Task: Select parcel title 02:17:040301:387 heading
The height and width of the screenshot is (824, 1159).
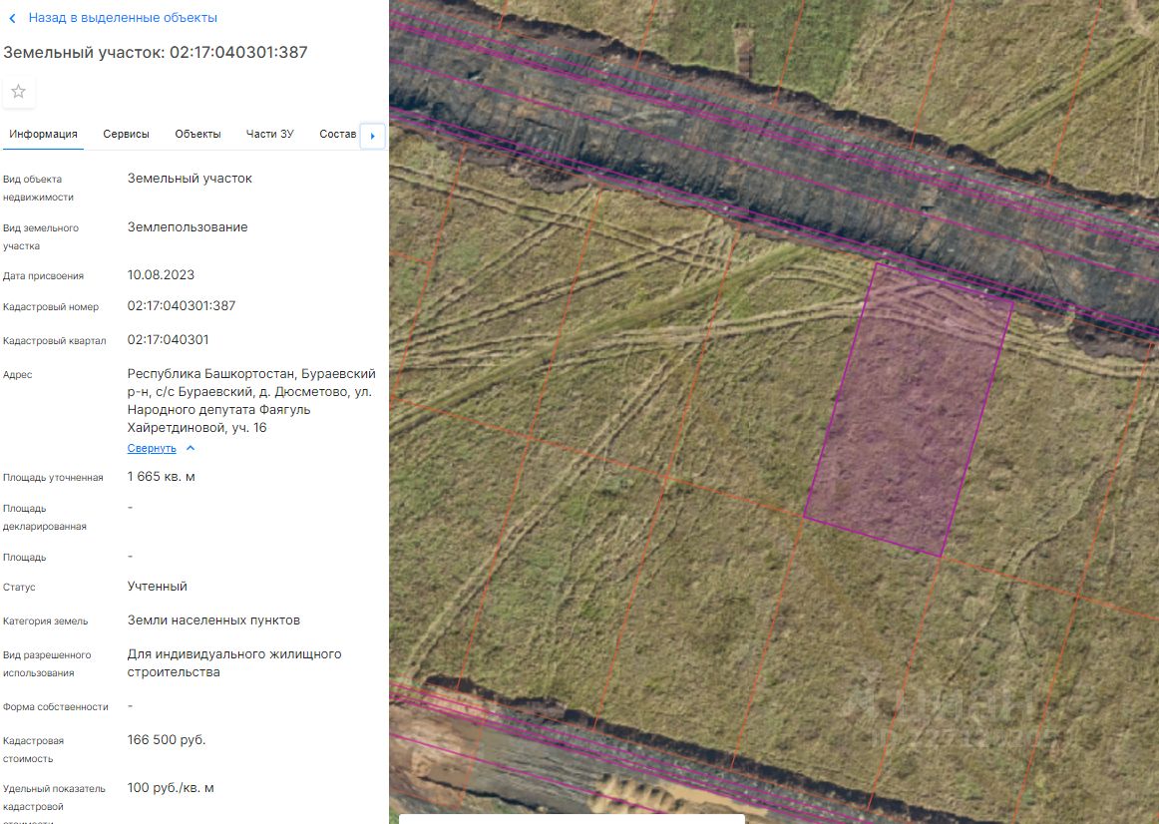Action: (156, 53)
